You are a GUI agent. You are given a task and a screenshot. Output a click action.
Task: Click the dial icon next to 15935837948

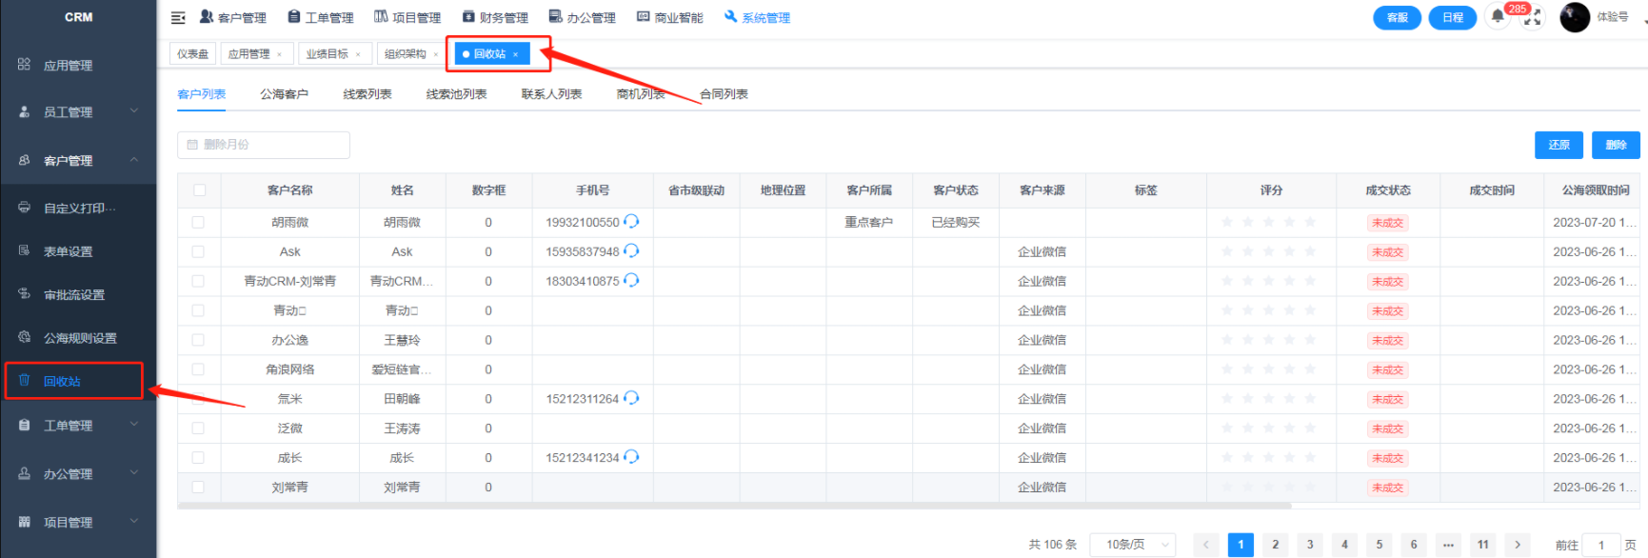tap(631, 251)
